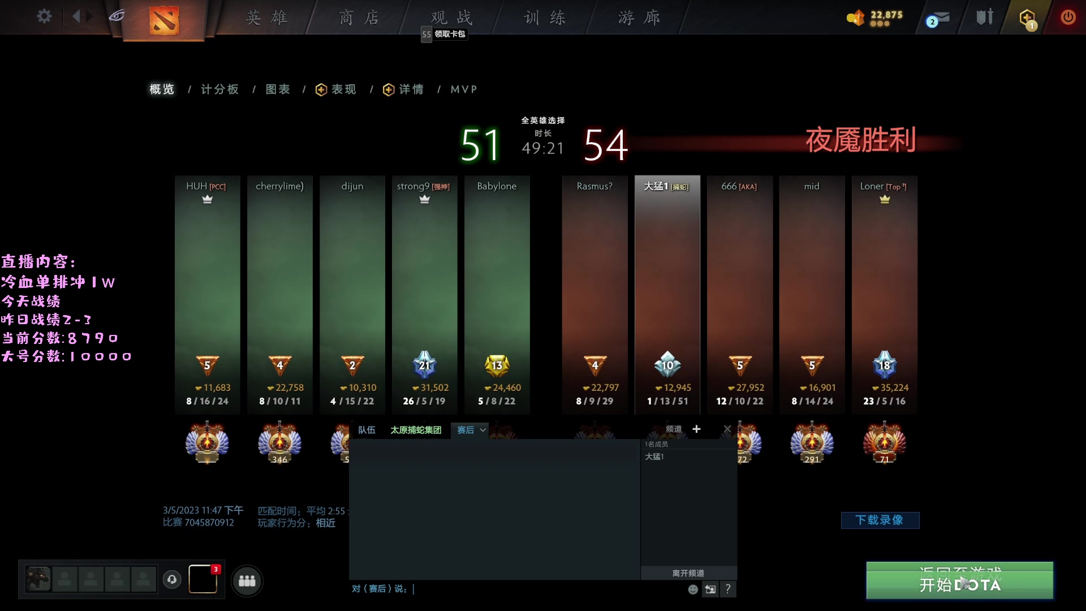Click the 下载录像 download replay button
1086x611 pixels.
tap(880, 520)
